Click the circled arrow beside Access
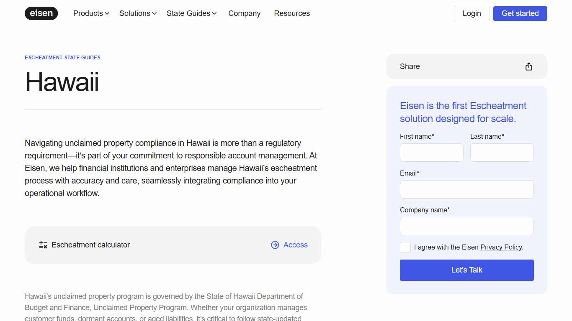The height and width of the screenshot is (321, 572). pos(275,245)
